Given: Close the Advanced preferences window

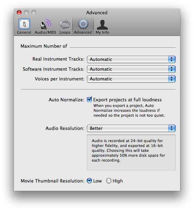Looking at the screenshot, I should [19, 13].
